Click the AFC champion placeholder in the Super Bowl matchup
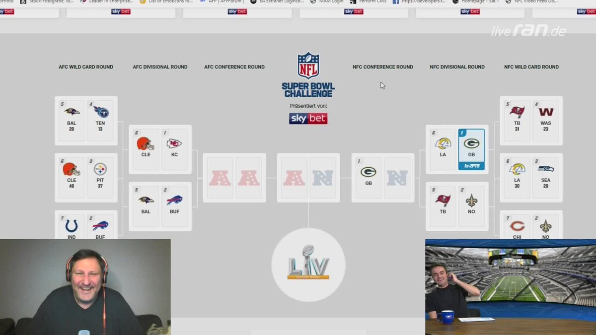Screen dimensions: 596x335 (294, 178)
